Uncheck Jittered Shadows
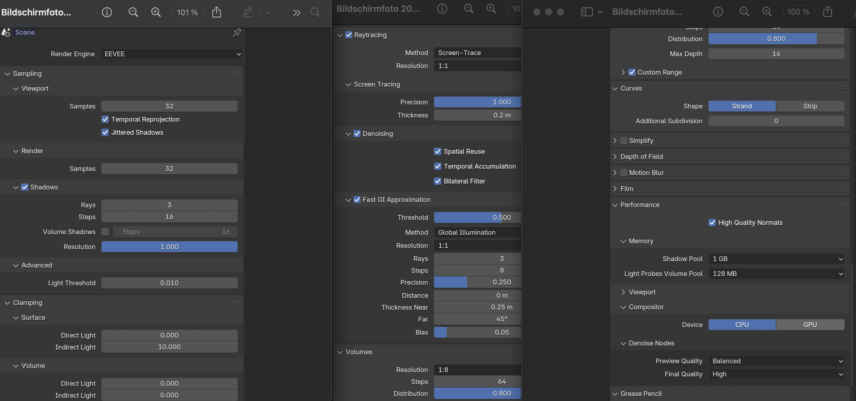The width and height of the screenshot is (856, 401). (105, 132)
